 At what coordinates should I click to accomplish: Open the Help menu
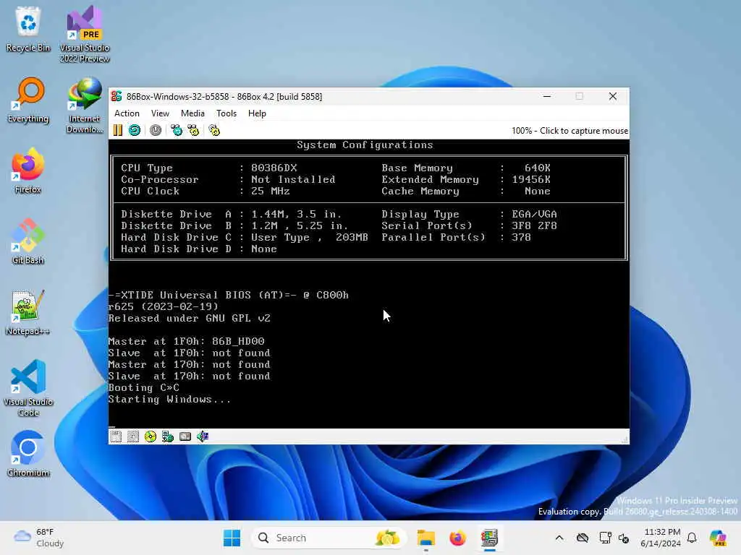click(257, 113)
